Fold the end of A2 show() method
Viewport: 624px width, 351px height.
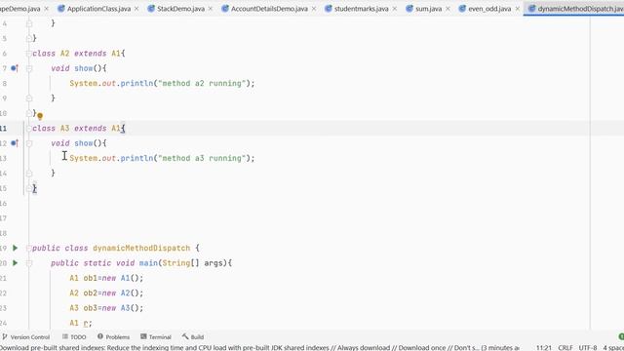(x=29, y=98)
